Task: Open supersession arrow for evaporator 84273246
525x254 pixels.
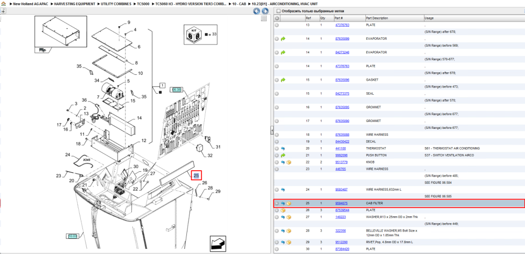Action: (x=283, y=52)
